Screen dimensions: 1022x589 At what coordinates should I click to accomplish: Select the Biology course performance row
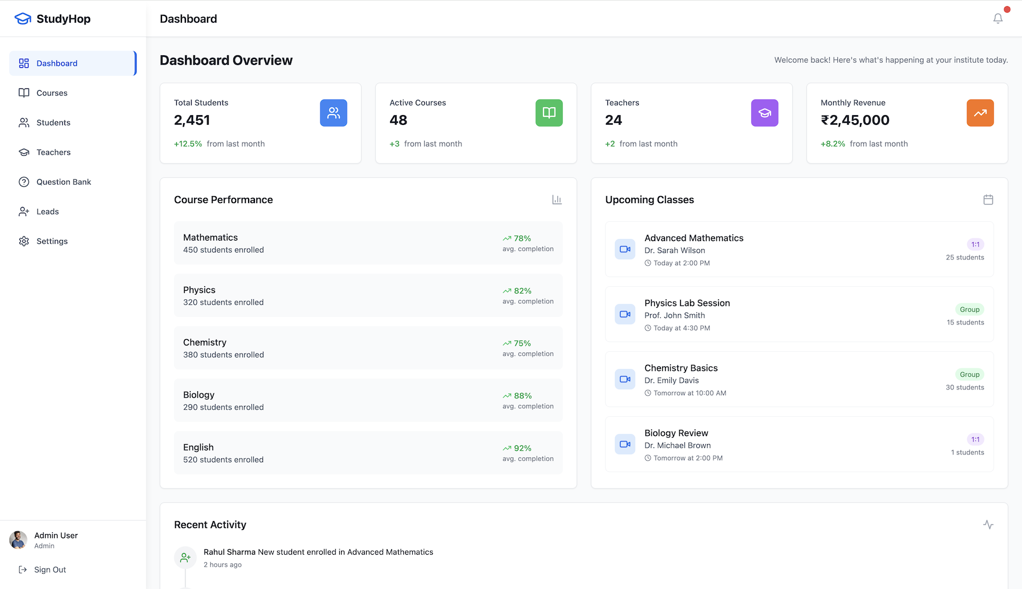[x=368, y=400]
